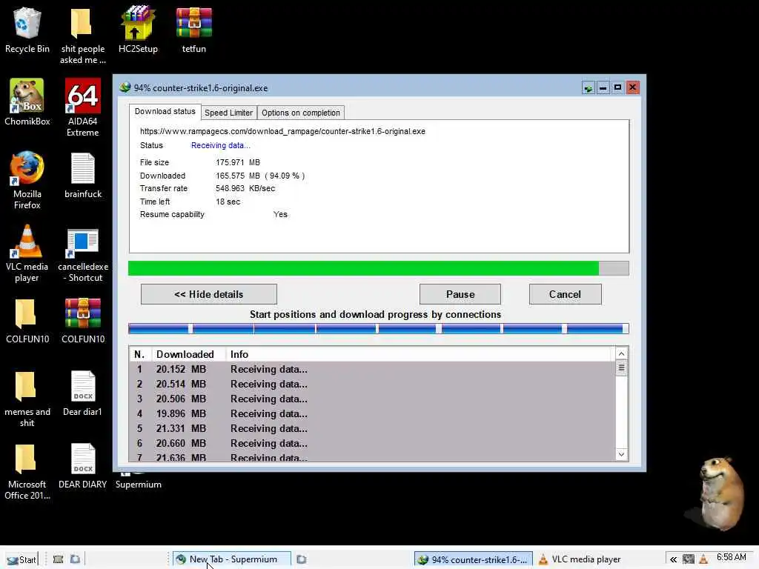Select connection row 1 with 20.152 MB

point(372,369)
